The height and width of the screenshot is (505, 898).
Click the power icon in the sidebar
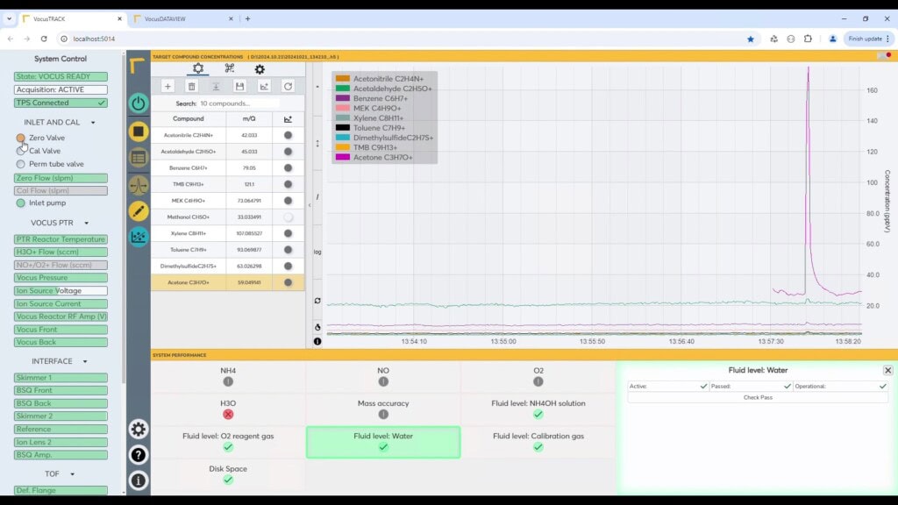click(139, 103)
